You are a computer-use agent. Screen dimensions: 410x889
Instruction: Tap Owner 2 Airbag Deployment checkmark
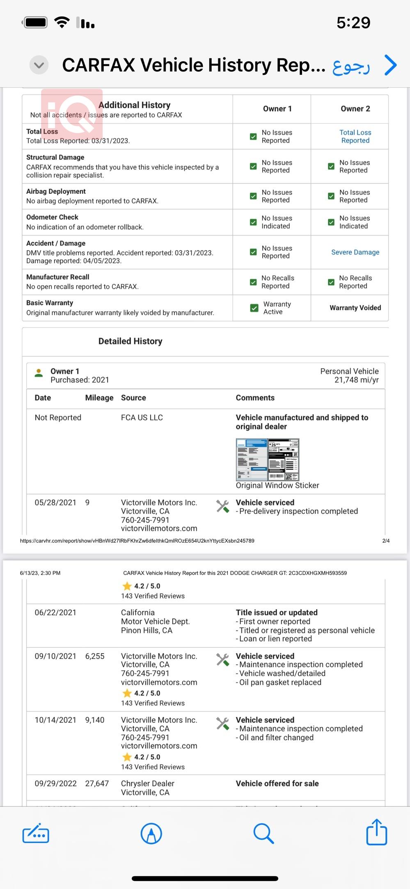click(x=331, y=196)
